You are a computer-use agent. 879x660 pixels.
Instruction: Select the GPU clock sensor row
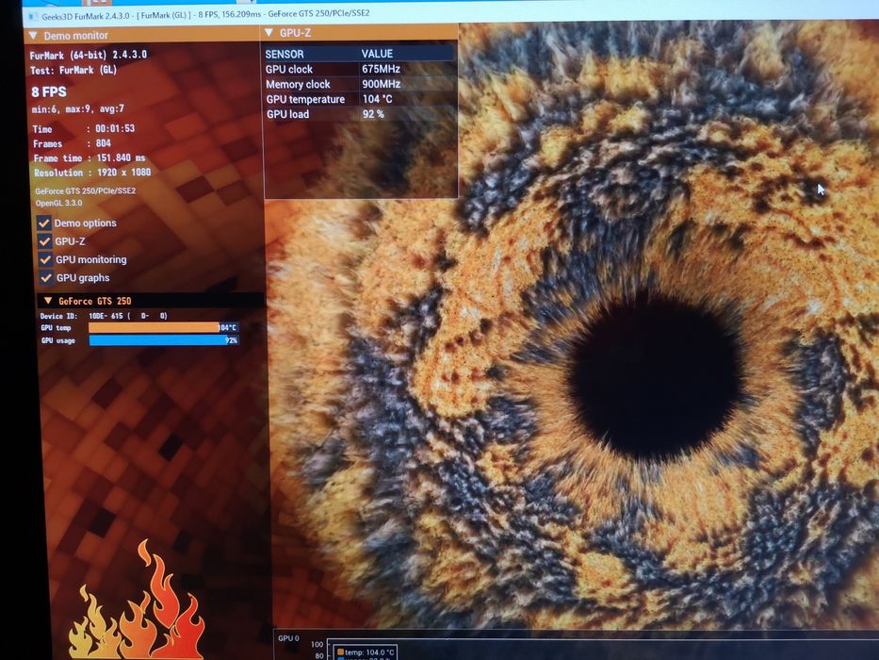tap(359, 69)
